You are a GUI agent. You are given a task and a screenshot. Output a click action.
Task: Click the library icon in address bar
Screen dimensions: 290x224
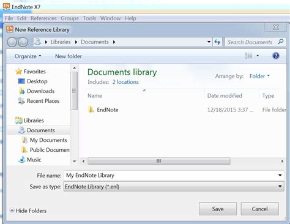click(x=37, y=42)
